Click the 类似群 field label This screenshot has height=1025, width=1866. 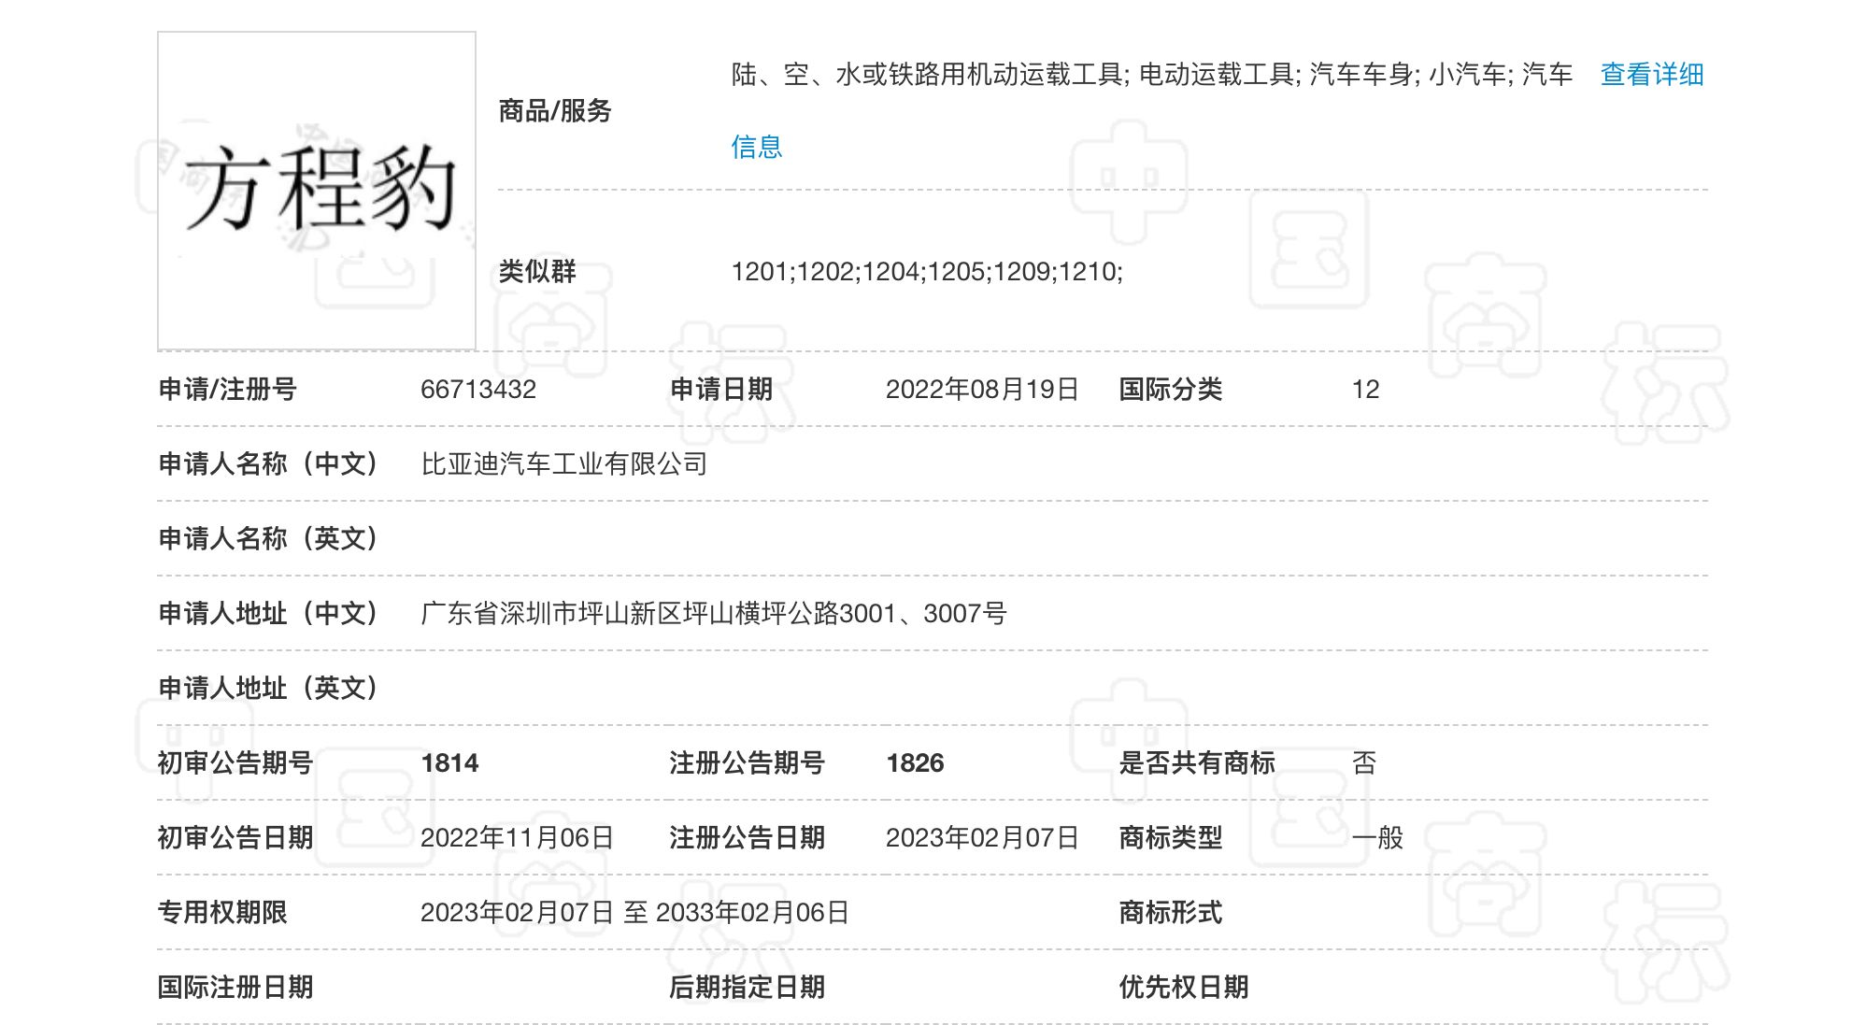[537, 272]
